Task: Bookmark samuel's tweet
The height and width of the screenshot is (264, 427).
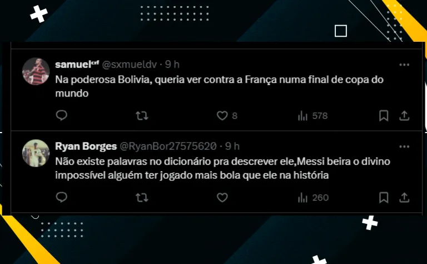Action: (384, 116)
